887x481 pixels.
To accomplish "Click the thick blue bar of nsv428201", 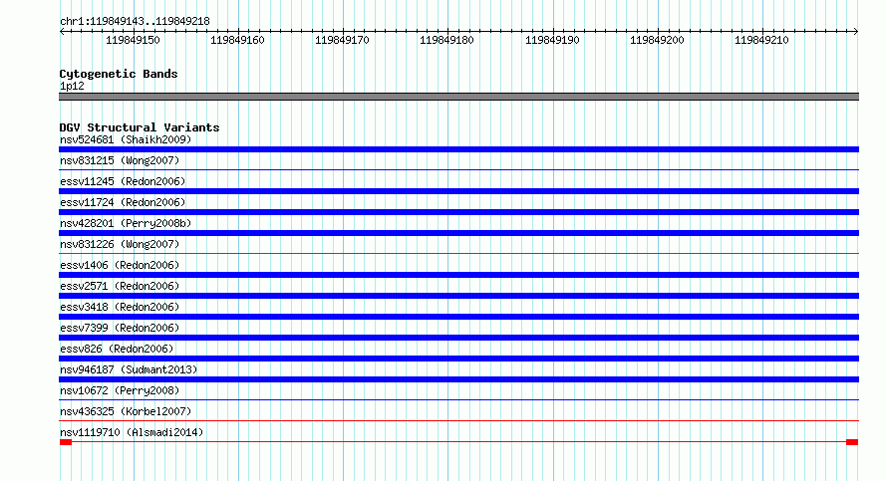I will click(x=458, y=233).
